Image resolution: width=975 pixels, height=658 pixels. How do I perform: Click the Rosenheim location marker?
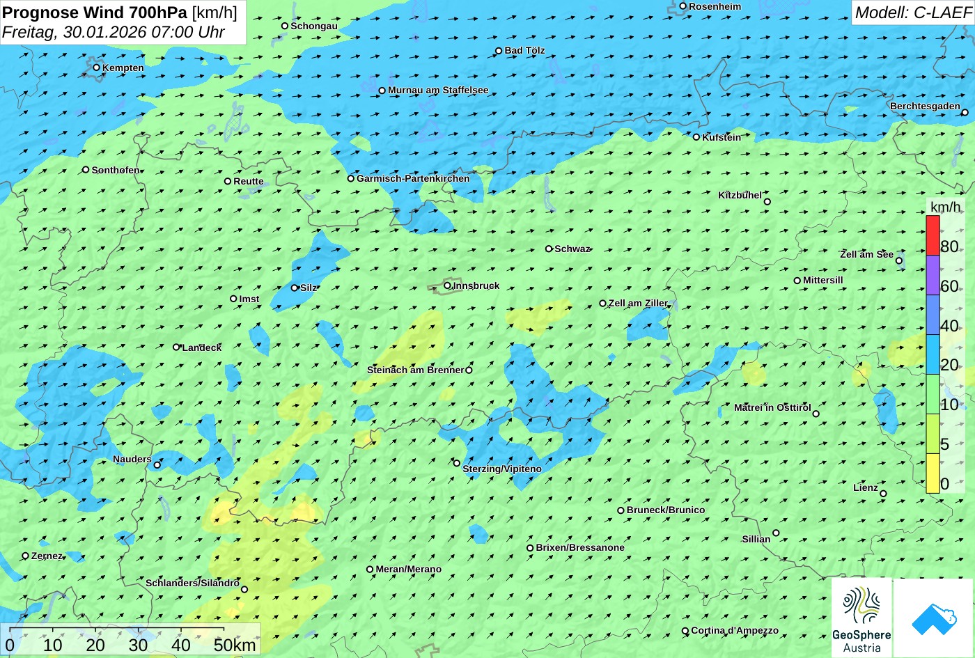click(x=683, y=6)
